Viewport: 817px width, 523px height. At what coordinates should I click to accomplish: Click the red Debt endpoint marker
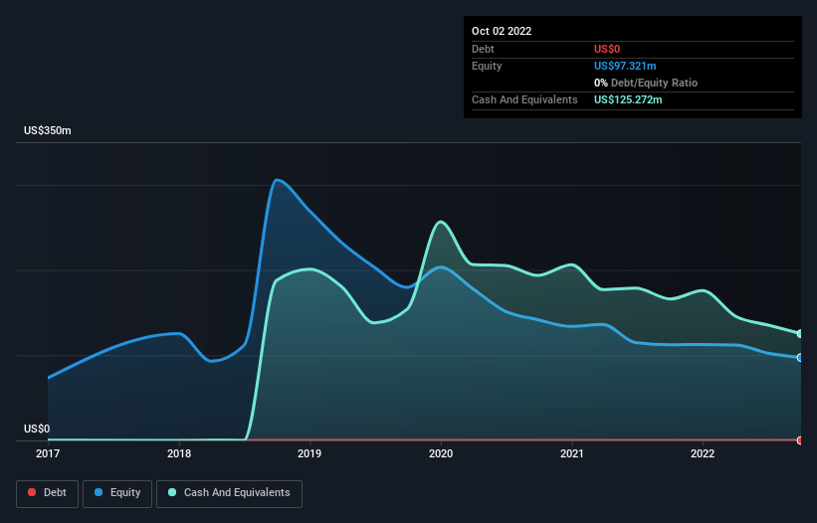click(x=800, y=440)
